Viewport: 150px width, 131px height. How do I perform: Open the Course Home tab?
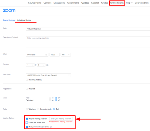point(35,3)
